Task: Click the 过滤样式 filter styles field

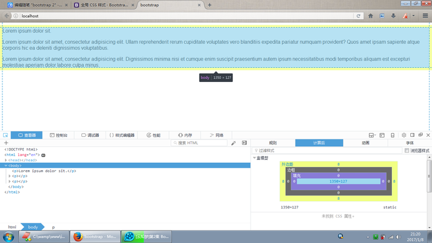Action: [326, 150]
